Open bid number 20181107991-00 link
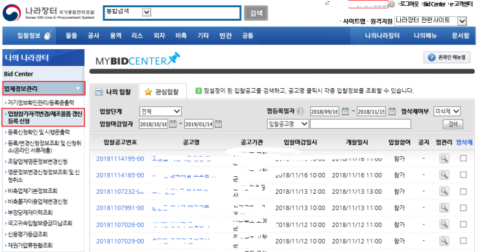The width and height of the screenshot is (482, 252). coord(120,208)
